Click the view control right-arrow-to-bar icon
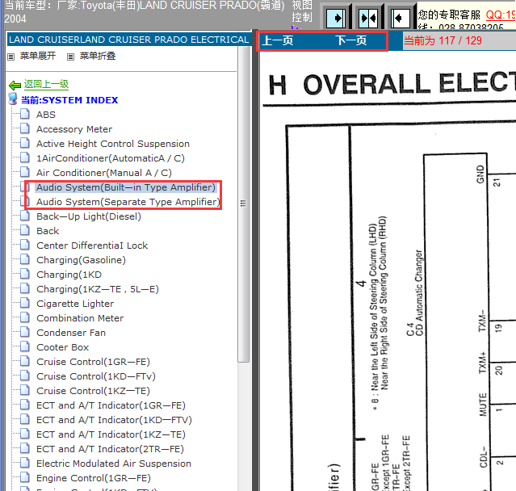Viewport: 516px width, 491px height. [x=336, y=18]
